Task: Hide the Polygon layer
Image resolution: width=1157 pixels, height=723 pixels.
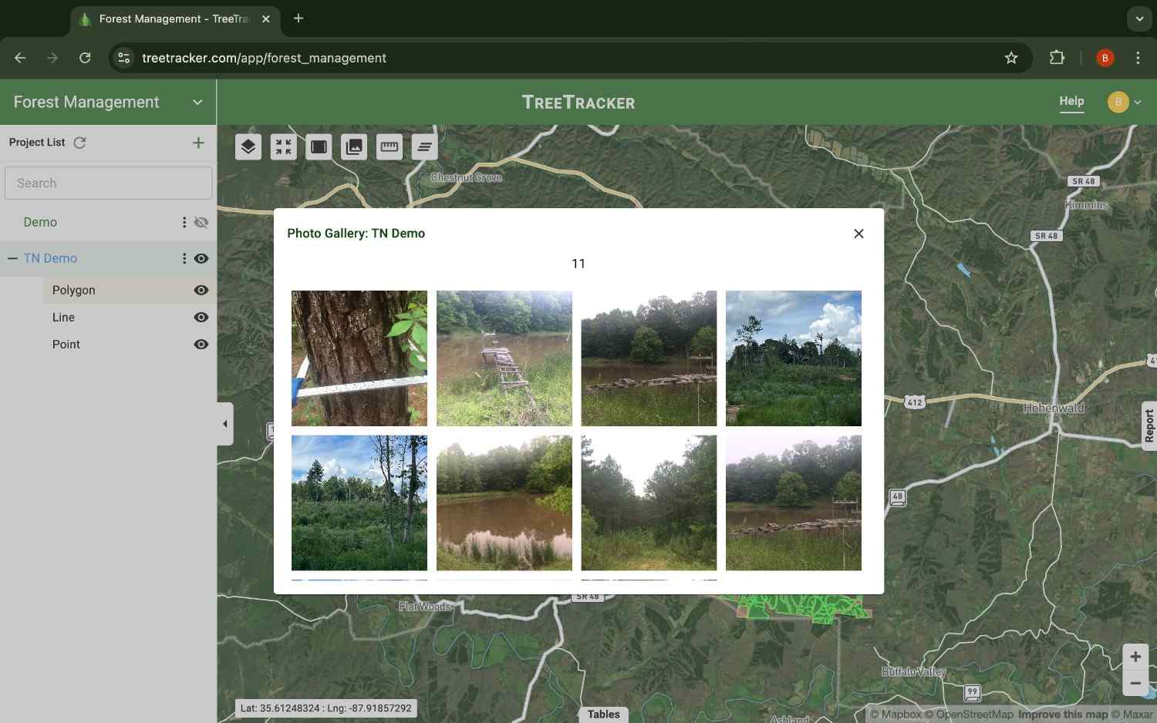Action: click(201, 290)
